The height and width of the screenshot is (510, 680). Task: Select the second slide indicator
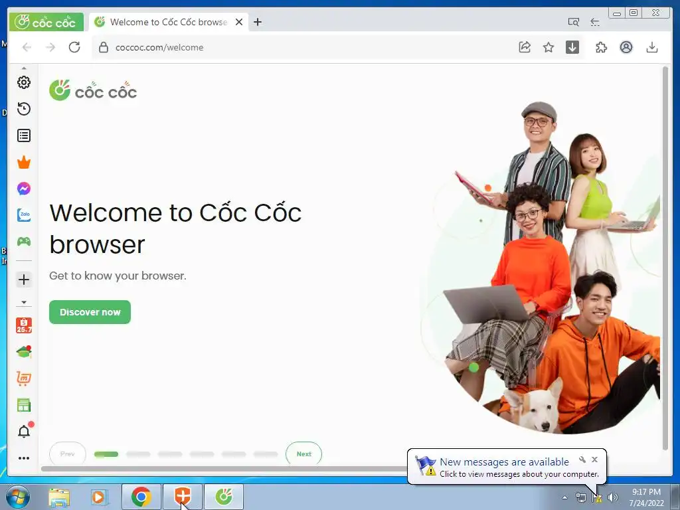138,454
